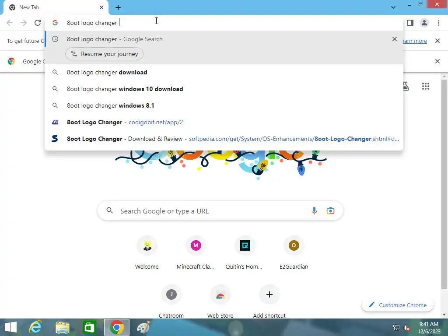Click Resume your journey chip

click(104, 54)
